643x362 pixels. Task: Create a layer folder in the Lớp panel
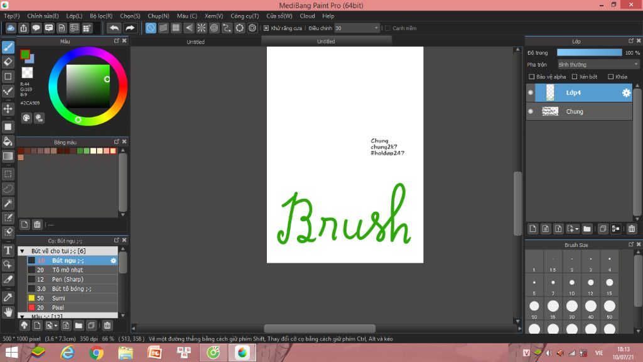[x=587, y=229]
